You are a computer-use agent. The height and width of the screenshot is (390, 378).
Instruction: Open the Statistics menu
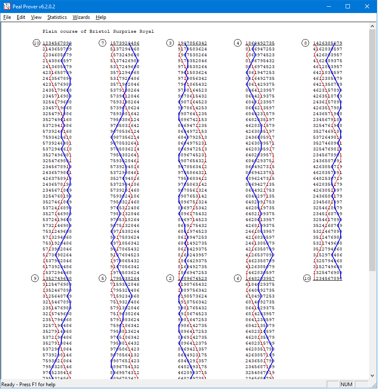[x=57, y=17]
